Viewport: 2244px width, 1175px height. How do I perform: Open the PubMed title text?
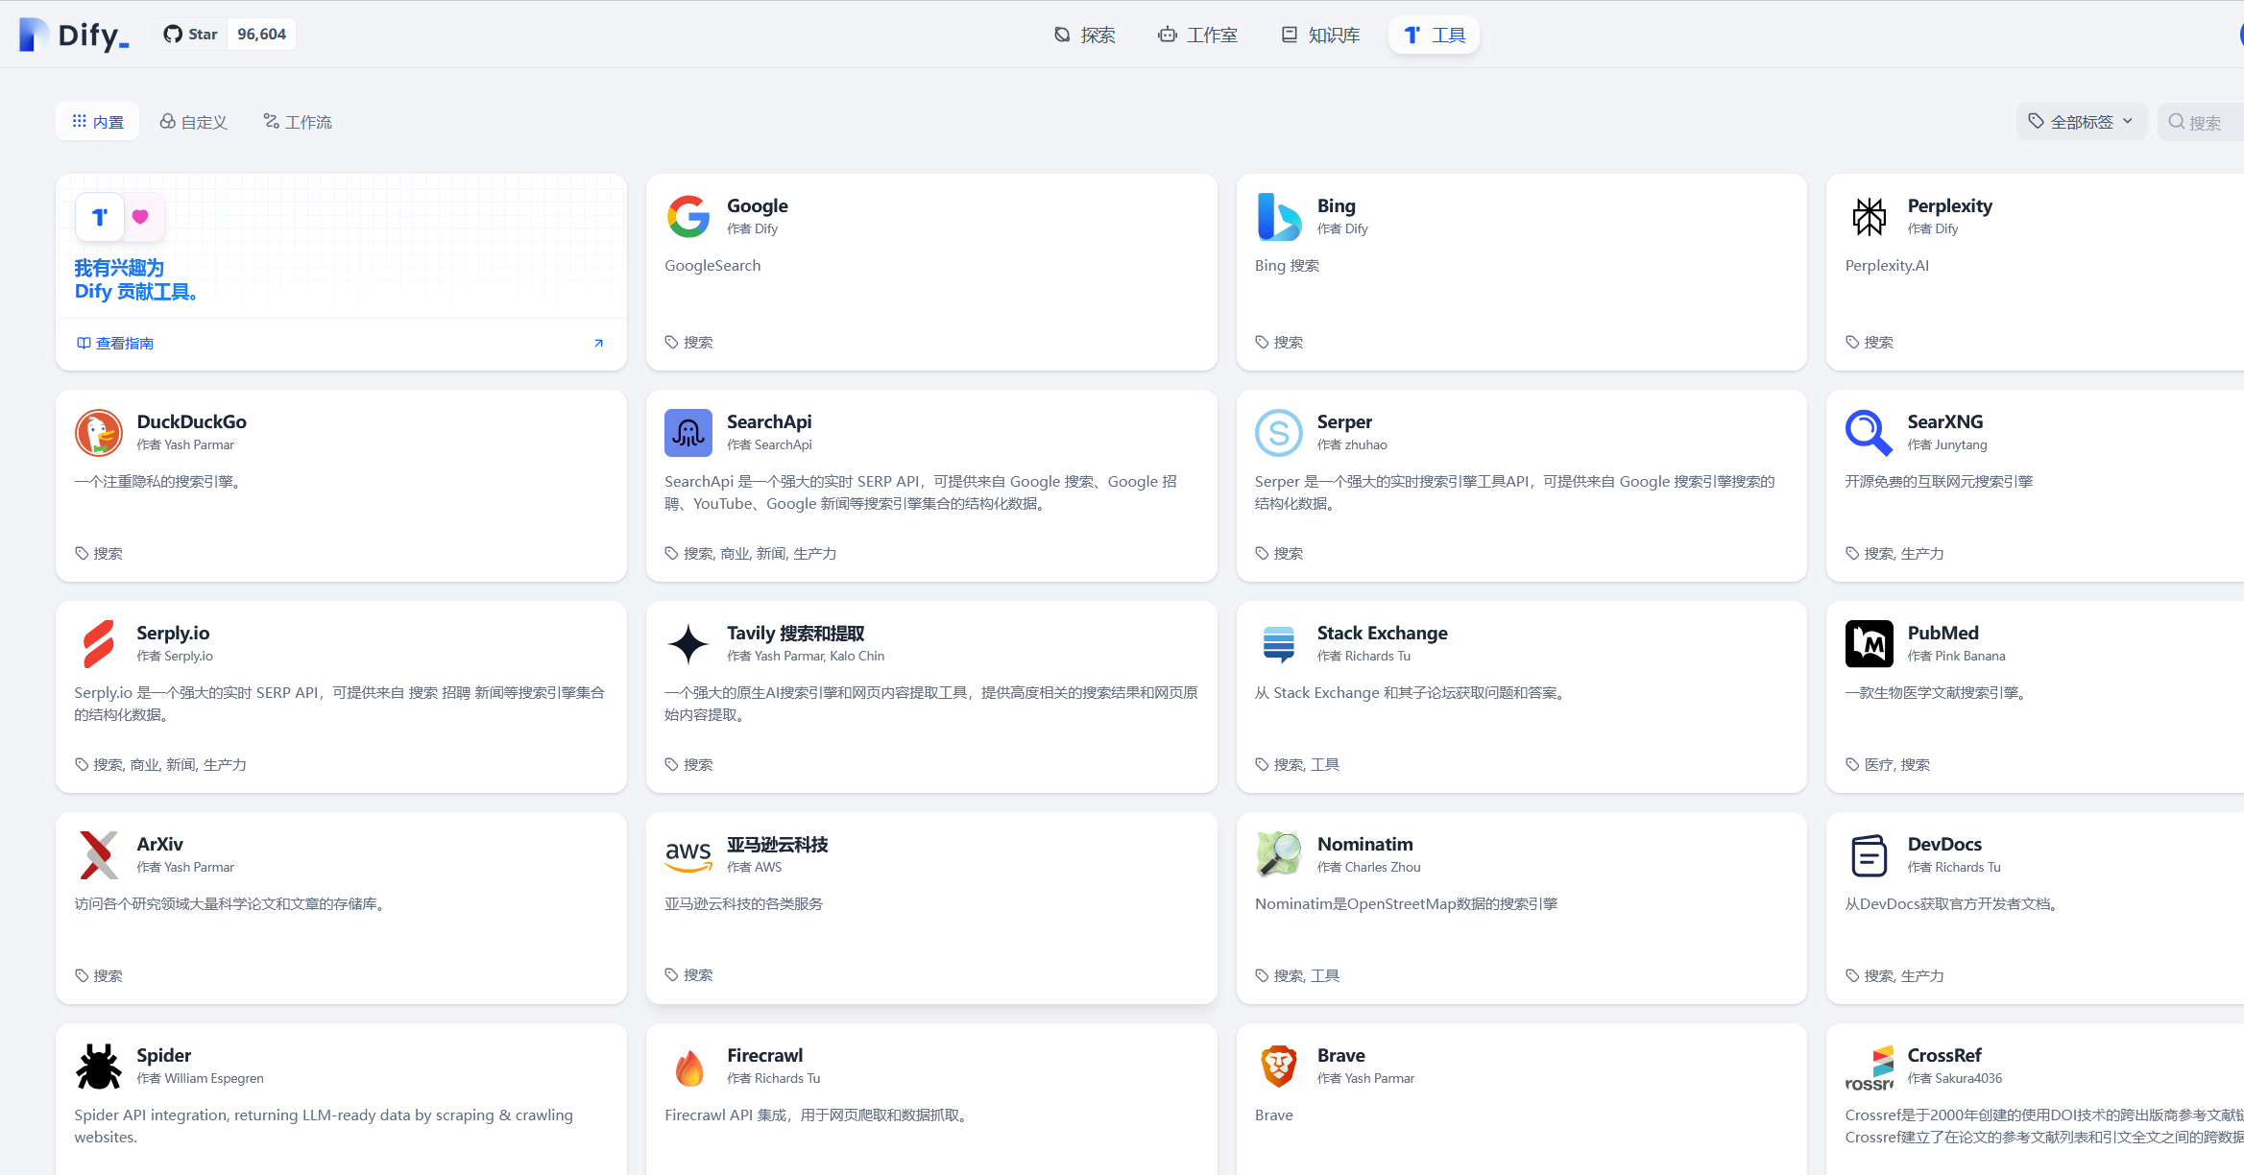1943,633
